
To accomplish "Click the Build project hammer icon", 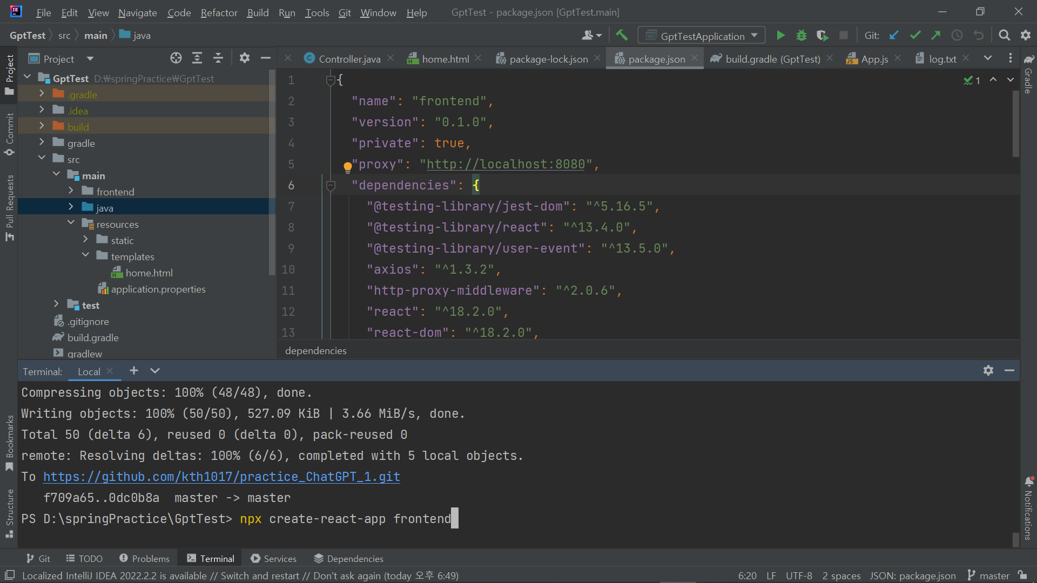I will coord(622,36).
